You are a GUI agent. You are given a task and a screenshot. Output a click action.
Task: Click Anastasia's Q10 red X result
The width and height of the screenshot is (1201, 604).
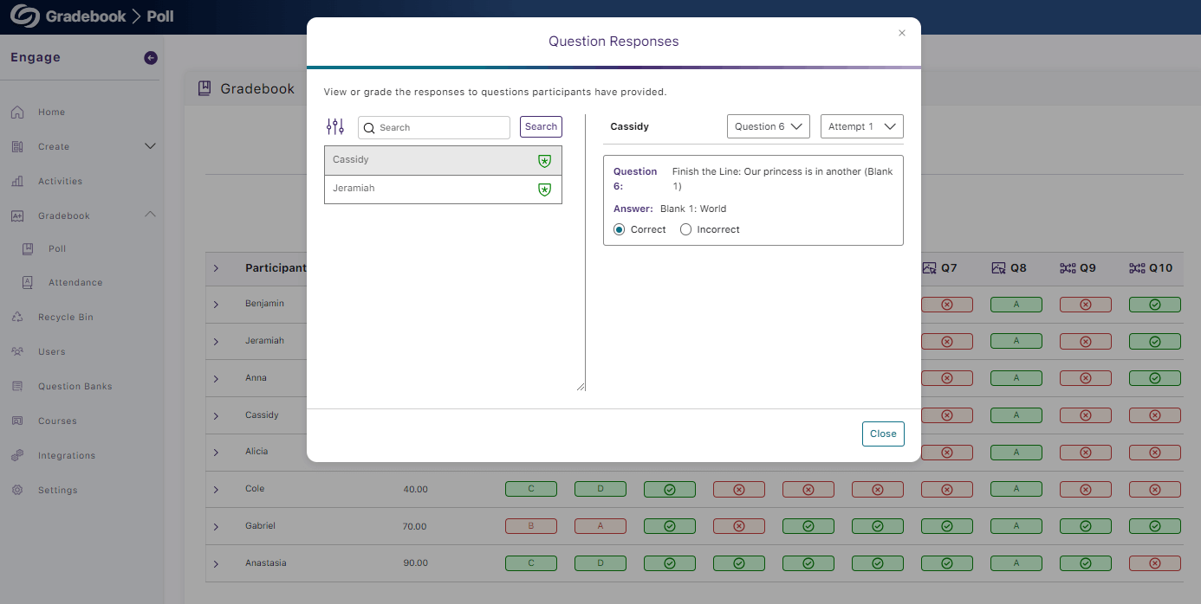(1154, 563)
